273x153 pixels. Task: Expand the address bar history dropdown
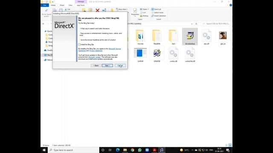click(x=192, y=24)
